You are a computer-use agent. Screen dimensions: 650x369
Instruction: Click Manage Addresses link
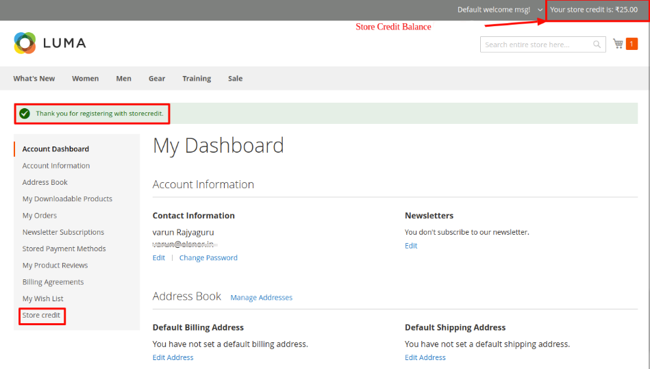tap(261, 298)
